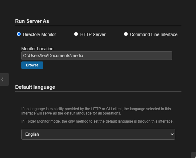The image size is (196, 158).
Task: Select the Directory Monitor radio button
Action: point(19,34)
